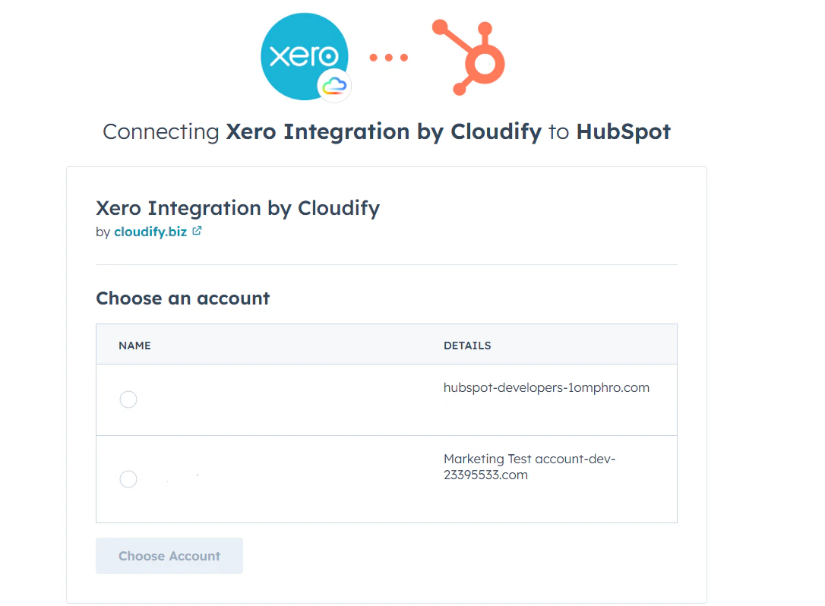Click the NAME column header
The width and height of the screenshot is (825, 606).
coord(134,346)
